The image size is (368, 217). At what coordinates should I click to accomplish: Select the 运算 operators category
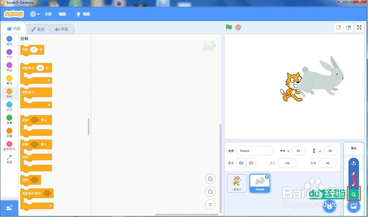click(x=9, y=119)
